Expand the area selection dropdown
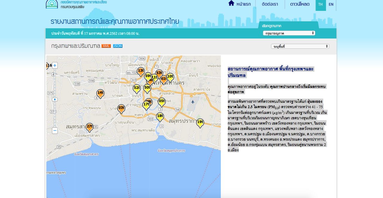 (300, 46)
